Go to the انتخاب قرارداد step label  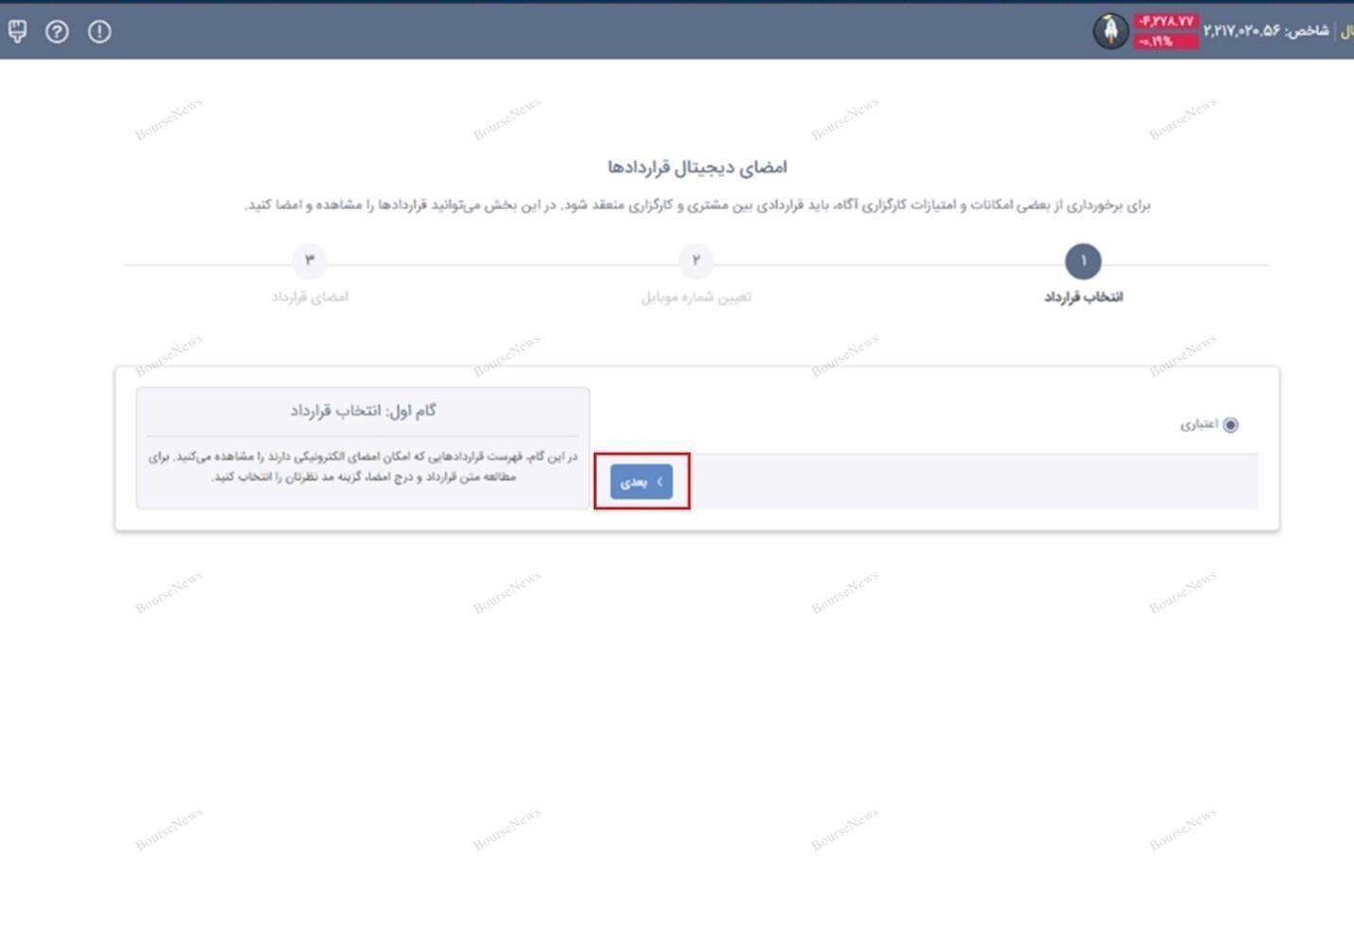[x=1083, y=297]
